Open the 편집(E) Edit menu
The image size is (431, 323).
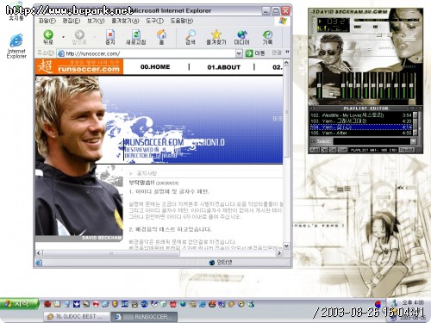(72, 21)
